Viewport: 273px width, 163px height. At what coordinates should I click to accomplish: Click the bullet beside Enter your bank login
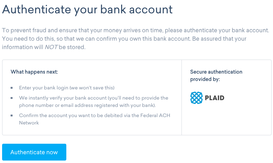12,88
